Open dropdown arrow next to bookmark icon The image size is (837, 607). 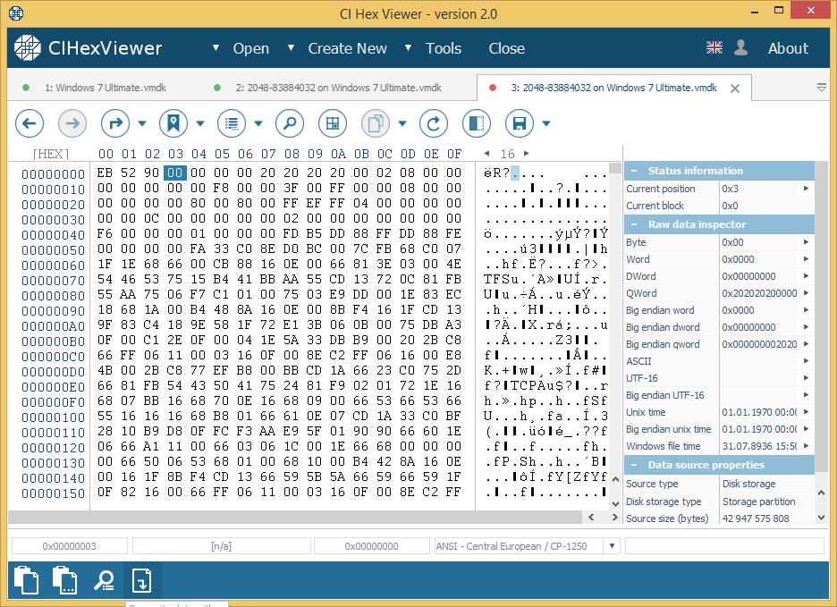(200, 124)
